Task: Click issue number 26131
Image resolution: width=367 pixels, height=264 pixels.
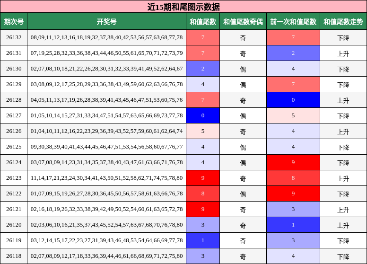Action: [14, 53]
